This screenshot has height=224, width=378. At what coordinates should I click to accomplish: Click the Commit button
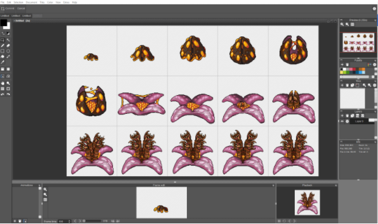coord(8,8)
